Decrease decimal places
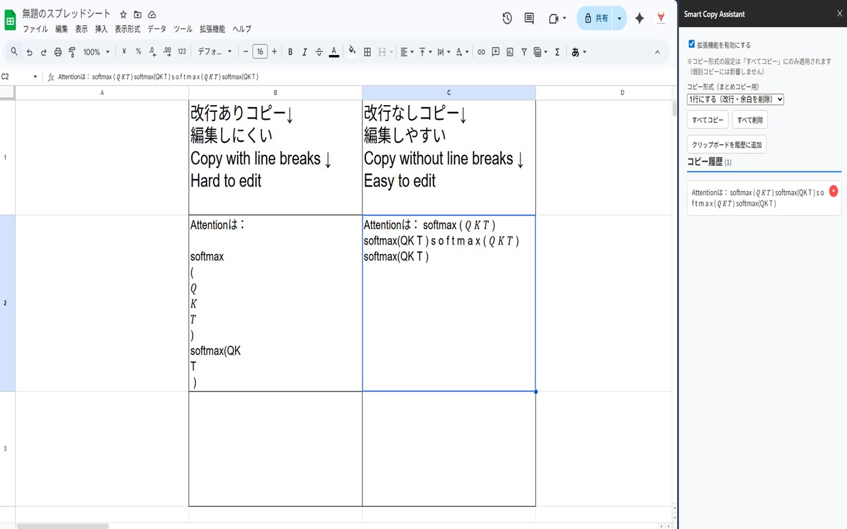 tap(153, 52)
